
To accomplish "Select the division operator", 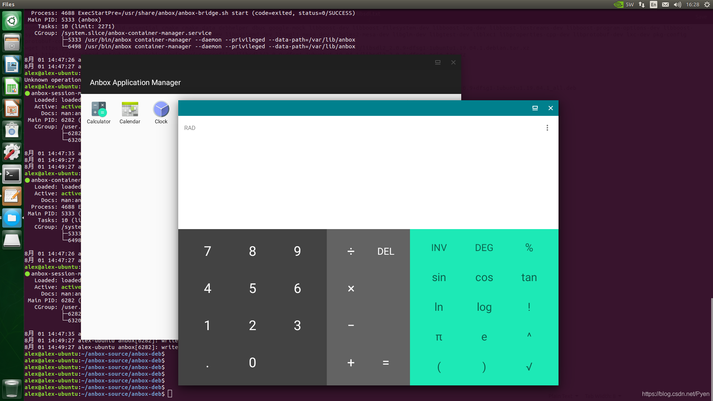I will 351,251.
